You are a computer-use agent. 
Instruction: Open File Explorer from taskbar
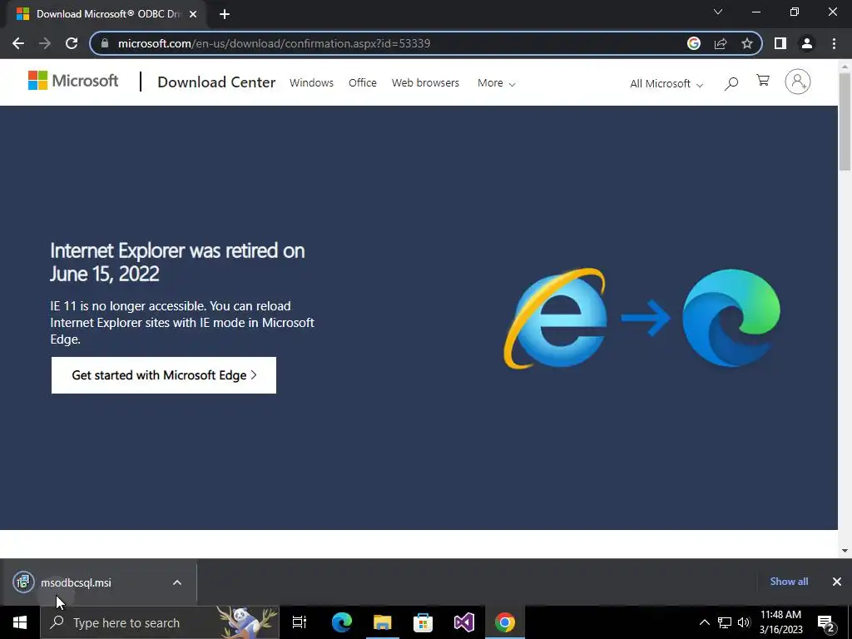click(383, 622)
